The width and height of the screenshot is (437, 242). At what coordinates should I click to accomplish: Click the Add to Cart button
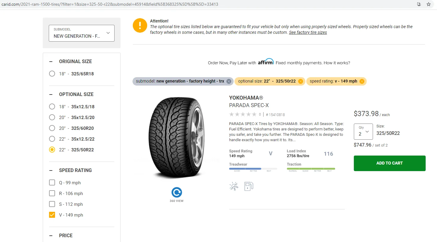click(389, 163)
